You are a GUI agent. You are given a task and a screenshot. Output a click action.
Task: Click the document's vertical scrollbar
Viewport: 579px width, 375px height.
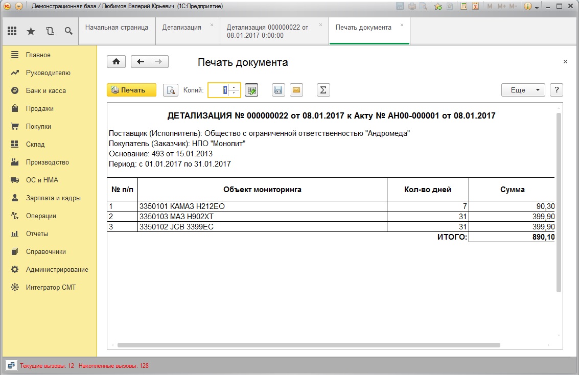(559, 203)
